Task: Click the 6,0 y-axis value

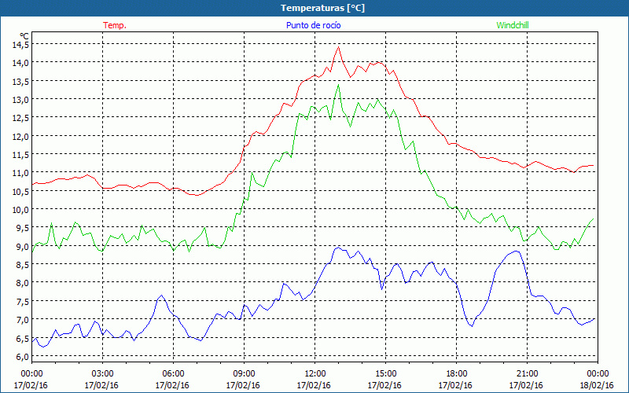Action: click(22, 357)
